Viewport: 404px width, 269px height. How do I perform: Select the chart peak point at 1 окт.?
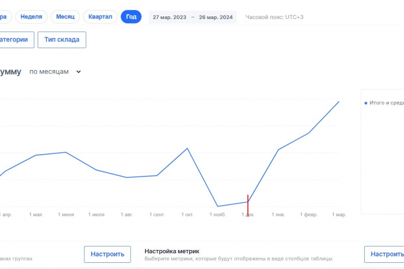(x=187, y=148)
